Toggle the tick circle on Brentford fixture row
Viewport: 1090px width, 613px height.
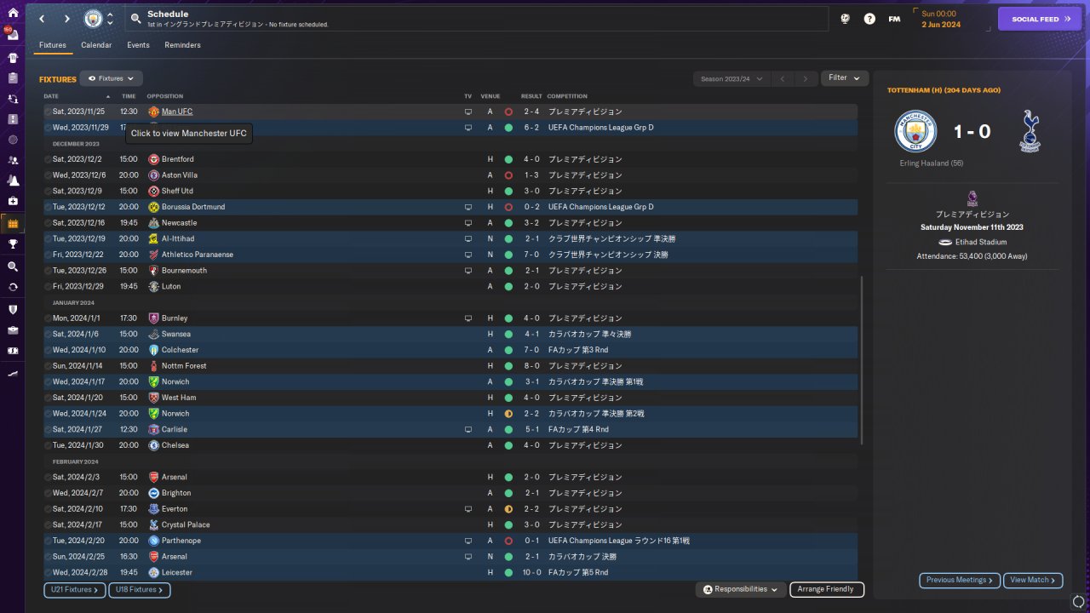(x=49, y=159)
